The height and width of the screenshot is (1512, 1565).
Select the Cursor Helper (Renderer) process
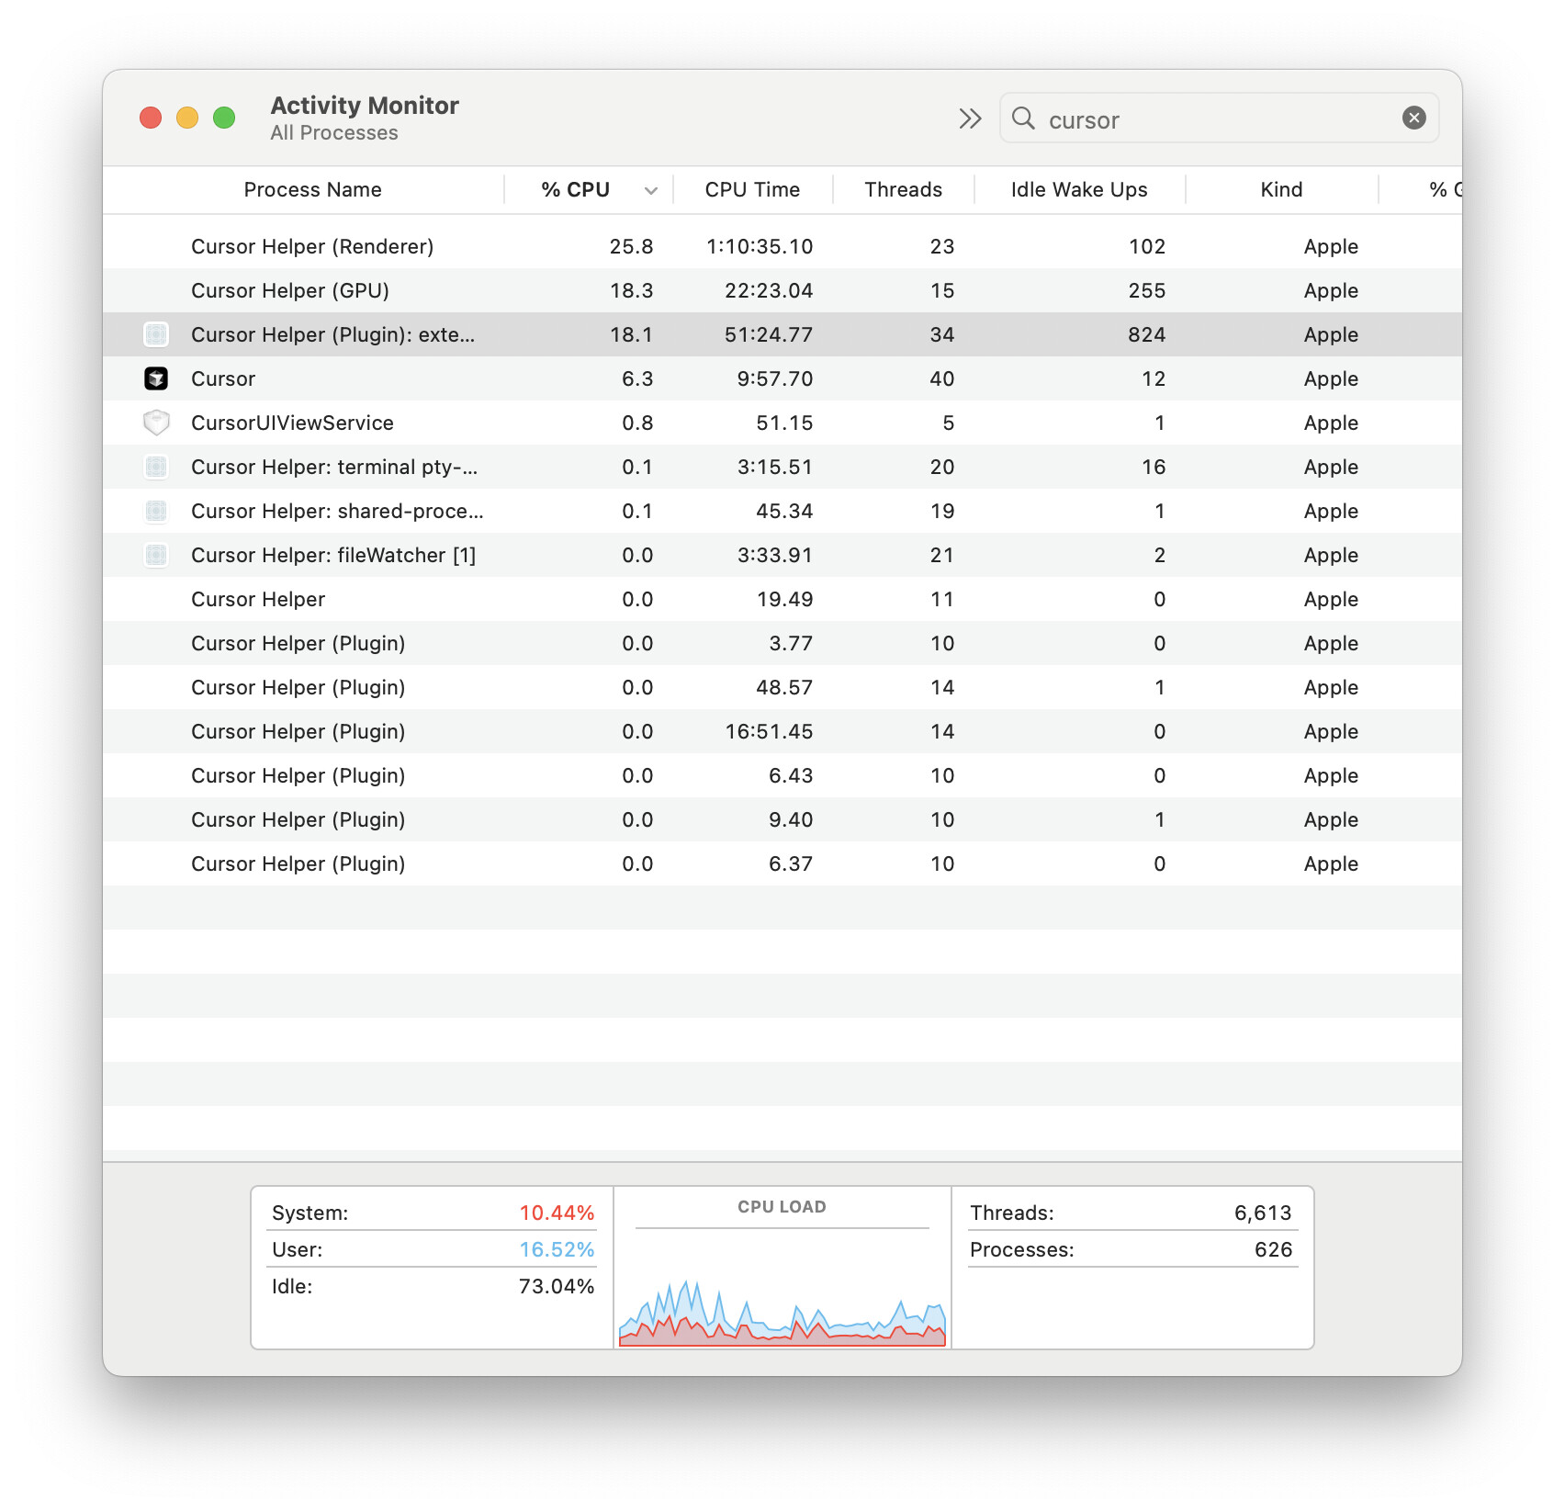click(782, 246)
